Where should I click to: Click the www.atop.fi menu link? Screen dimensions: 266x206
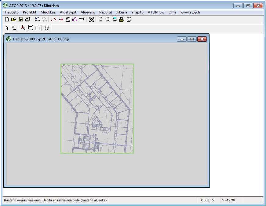click(x=190, y=12)
